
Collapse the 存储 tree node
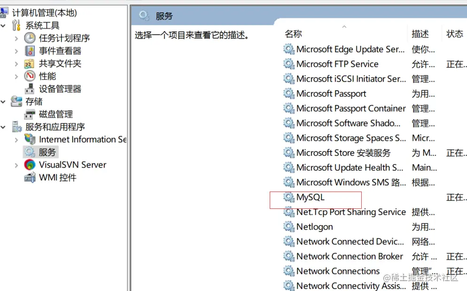point(3,102)
